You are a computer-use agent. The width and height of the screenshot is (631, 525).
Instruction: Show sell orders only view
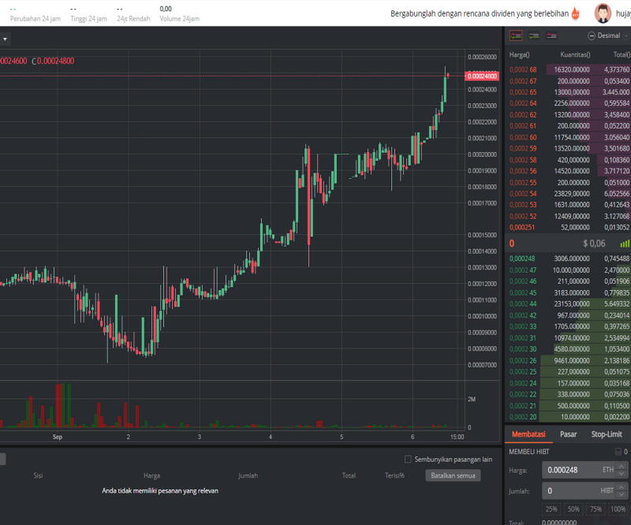(x=551, y=35)
